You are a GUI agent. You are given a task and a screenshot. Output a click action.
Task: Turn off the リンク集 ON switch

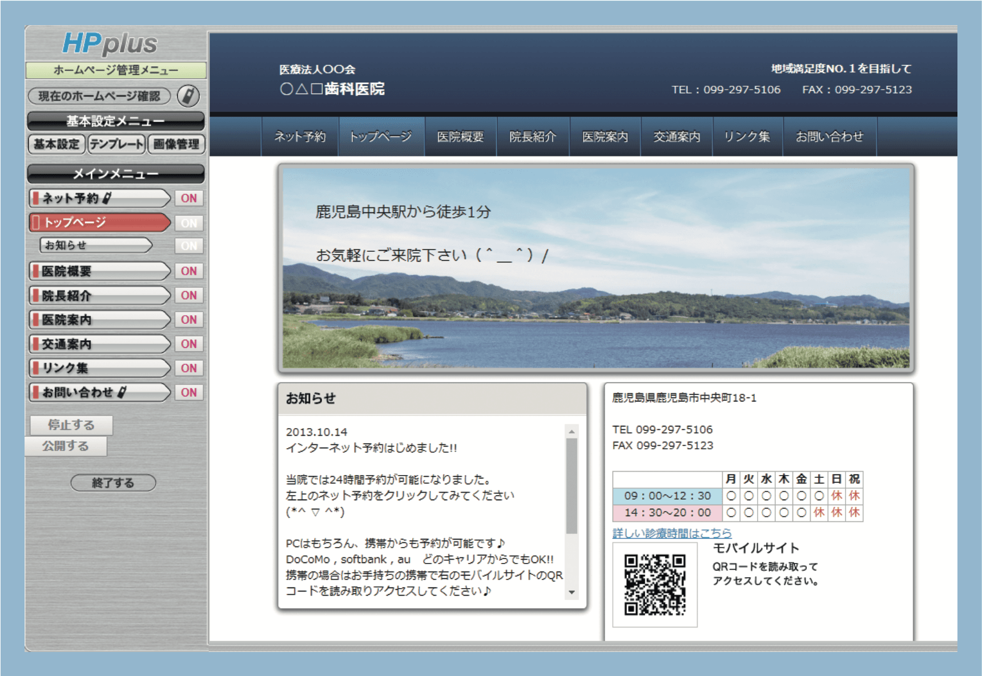(189, 368)
